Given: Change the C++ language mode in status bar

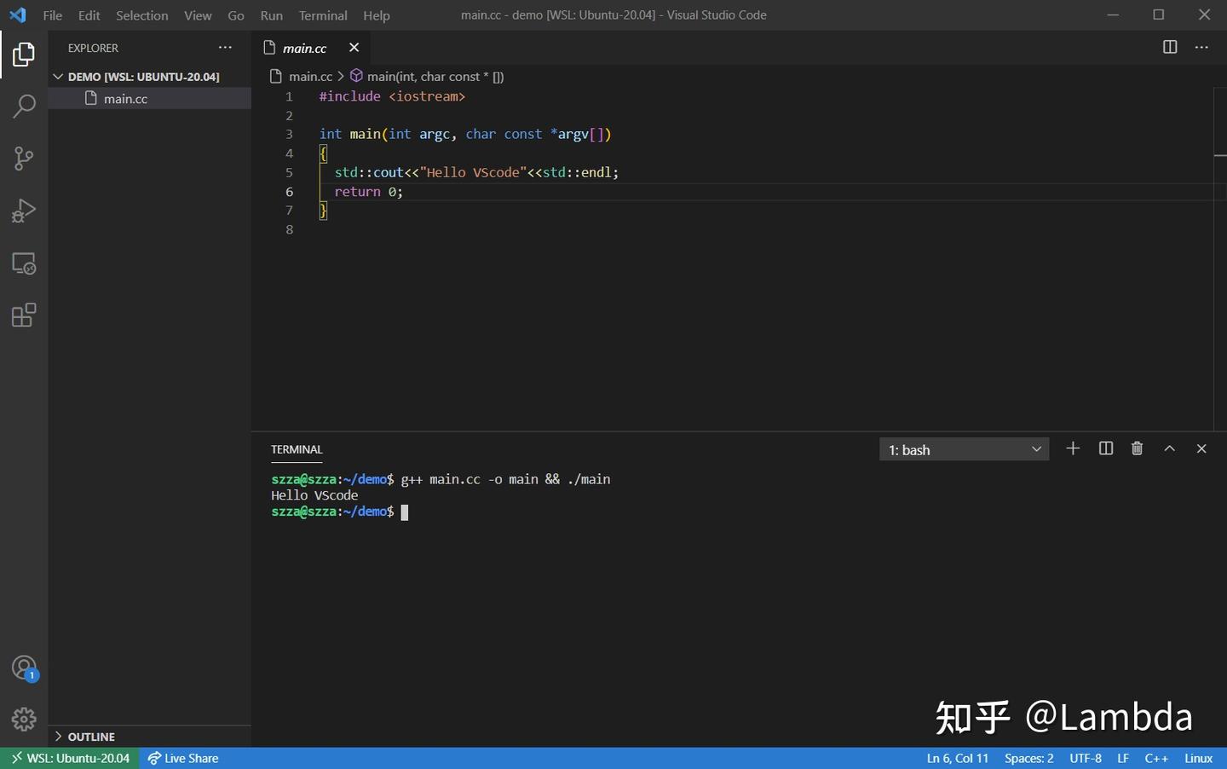Looking at the screenshot, I should click(x=1156, y=758).
